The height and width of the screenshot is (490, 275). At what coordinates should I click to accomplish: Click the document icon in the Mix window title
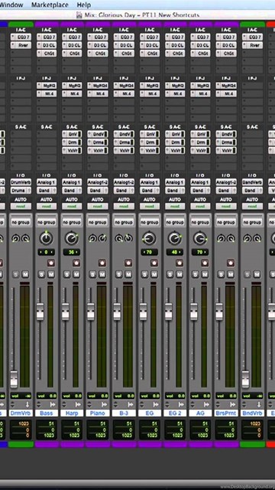tap(79, 15)
